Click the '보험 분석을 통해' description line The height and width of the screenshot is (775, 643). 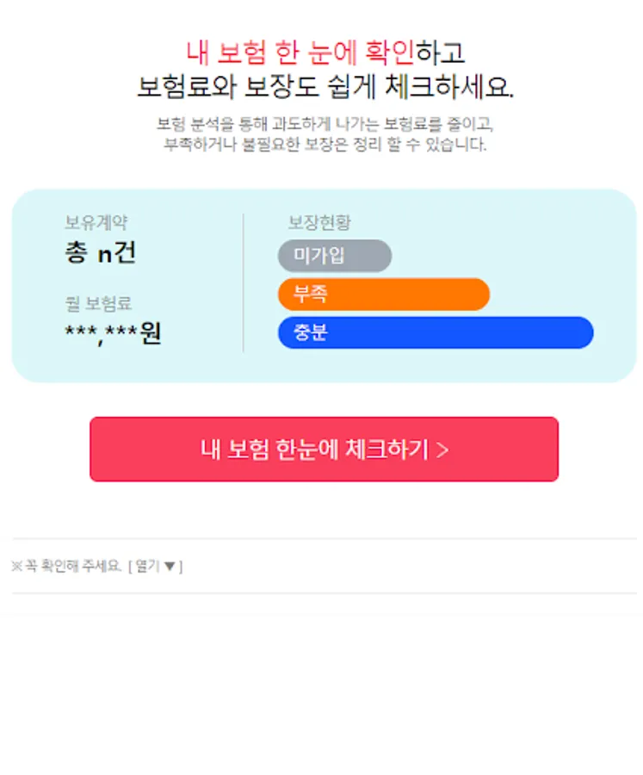pyautogui.click(x=325, y=123)
